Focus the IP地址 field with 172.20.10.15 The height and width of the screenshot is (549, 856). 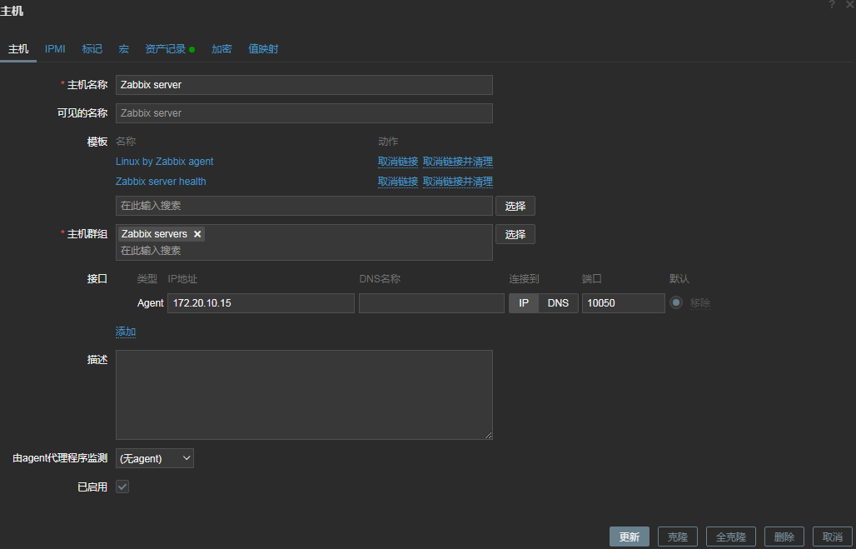click(x=261, y=302)
